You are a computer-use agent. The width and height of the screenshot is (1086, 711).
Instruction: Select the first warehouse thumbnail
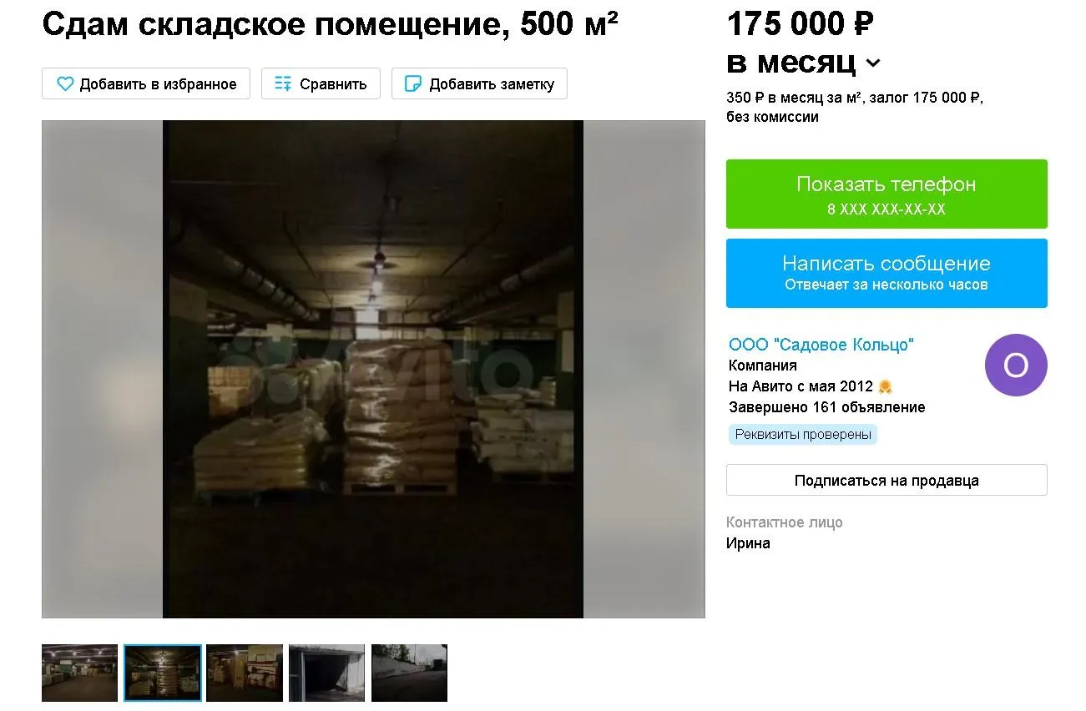79,673
